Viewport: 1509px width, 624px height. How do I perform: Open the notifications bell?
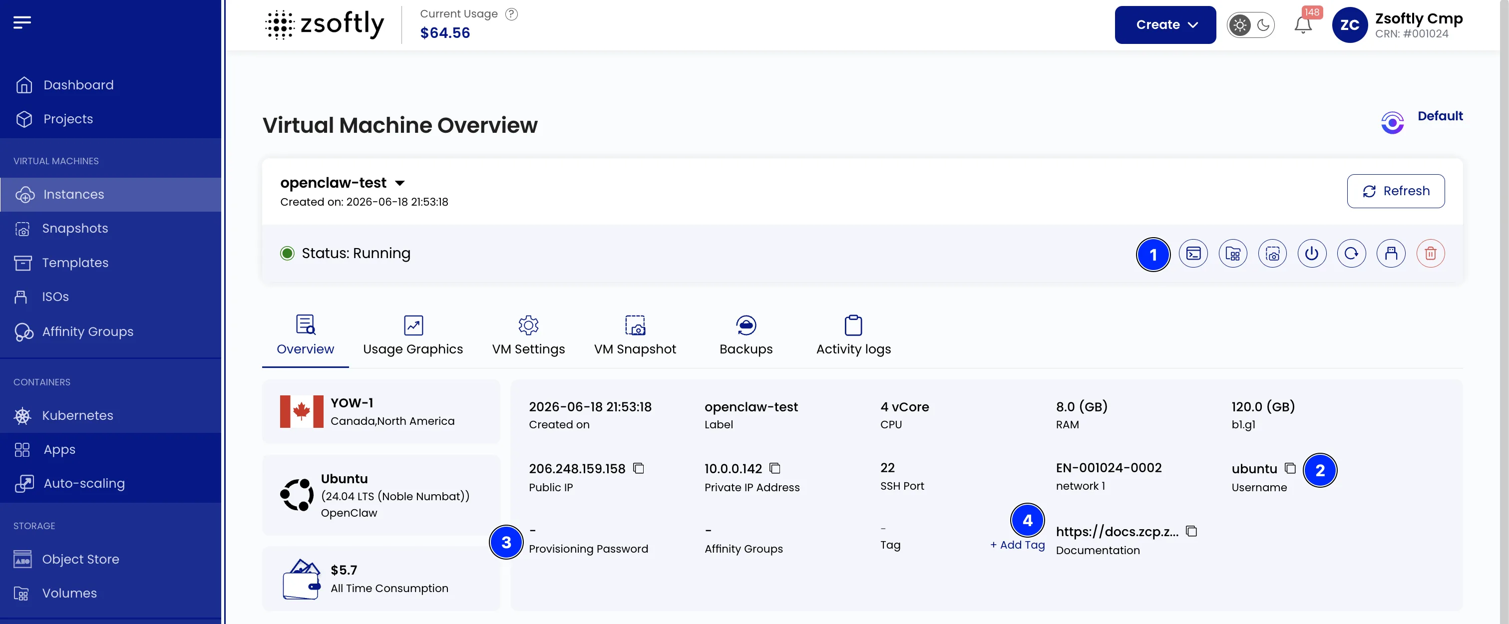click(x=1303, y=25)
